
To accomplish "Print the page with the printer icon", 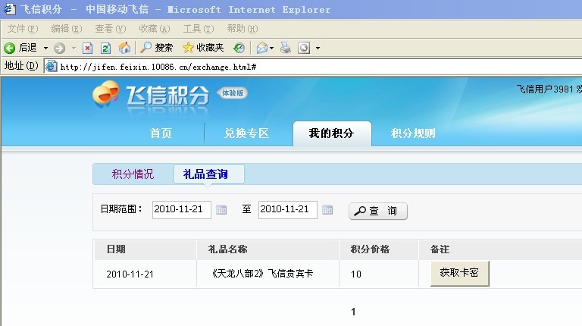I will 286,48.
